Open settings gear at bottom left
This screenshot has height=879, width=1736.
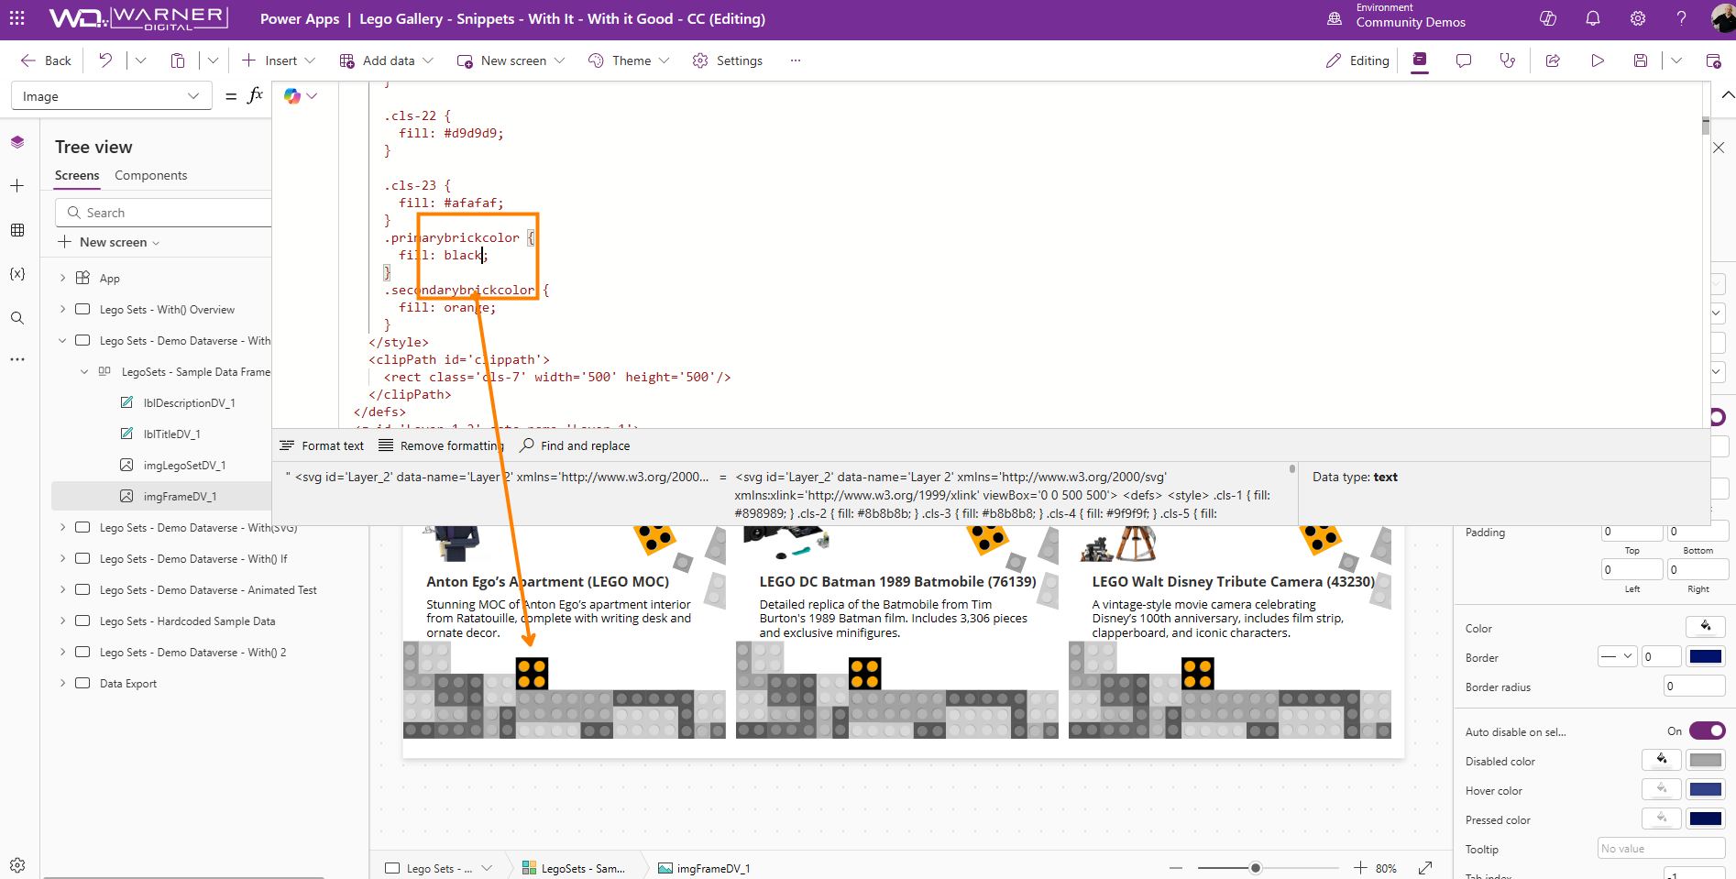point(17,864)
